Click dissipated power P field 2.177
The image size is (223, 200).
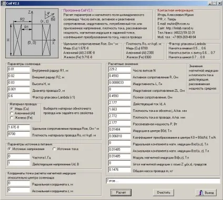pyautogui.click(x=119, y=123)
